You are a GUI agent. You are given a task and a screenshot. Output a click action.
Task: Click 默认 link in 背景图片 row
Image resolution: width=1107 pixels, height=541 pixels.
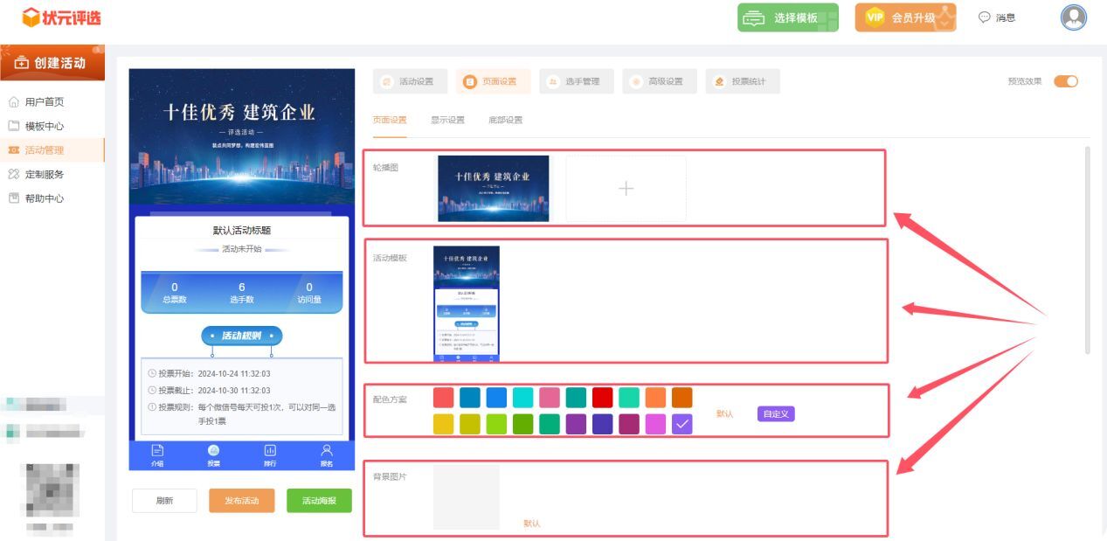click(x=532, y=524)
